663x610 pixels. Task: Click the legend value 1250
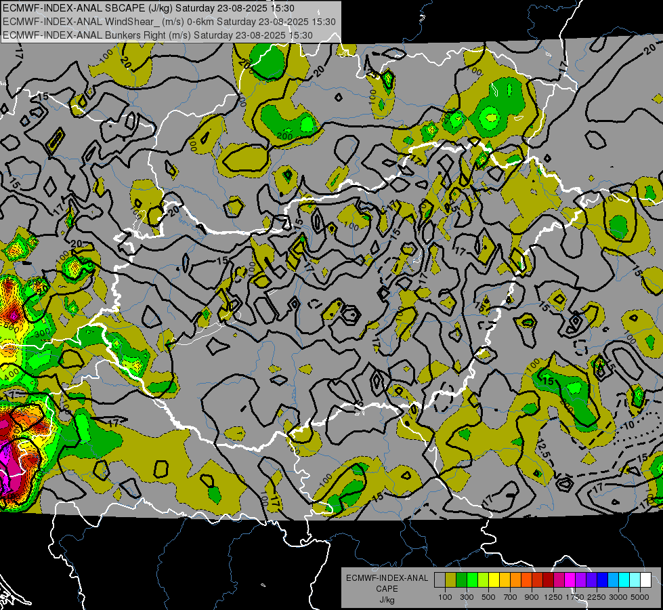coord(553,597)
